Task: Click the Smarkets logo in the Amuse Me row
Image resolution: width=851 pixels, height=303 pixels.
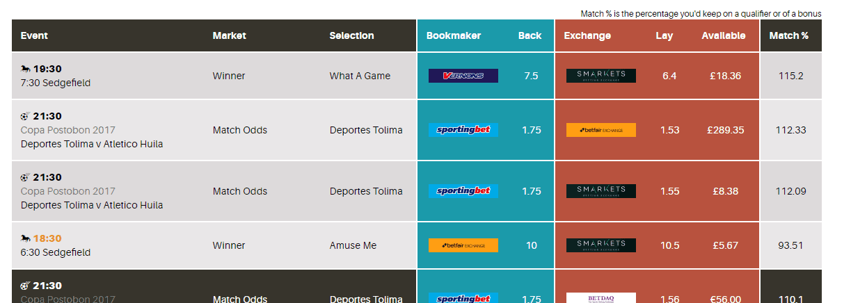Action: pyautogui.click(x=601, y=245)
